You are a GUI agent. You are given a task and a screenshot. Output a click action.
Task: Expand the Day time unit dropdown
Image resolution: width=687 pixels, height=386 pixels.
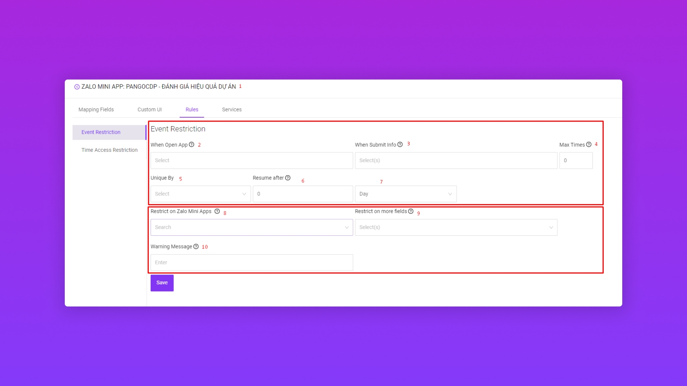pos(405,194)
